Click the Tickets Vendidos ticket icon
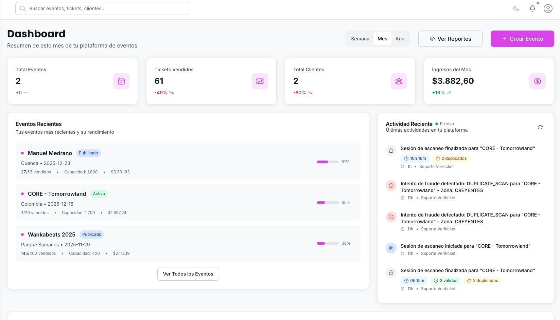Image resolution: width=560 pixels, height=320 pixels. [260, 81]
